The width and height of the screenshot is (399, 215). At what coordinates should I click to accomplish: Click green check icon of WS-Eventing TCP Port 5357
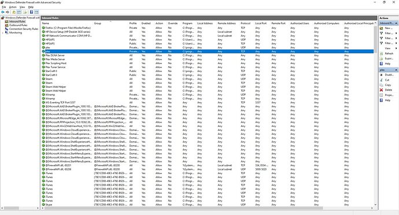(43, 103)
